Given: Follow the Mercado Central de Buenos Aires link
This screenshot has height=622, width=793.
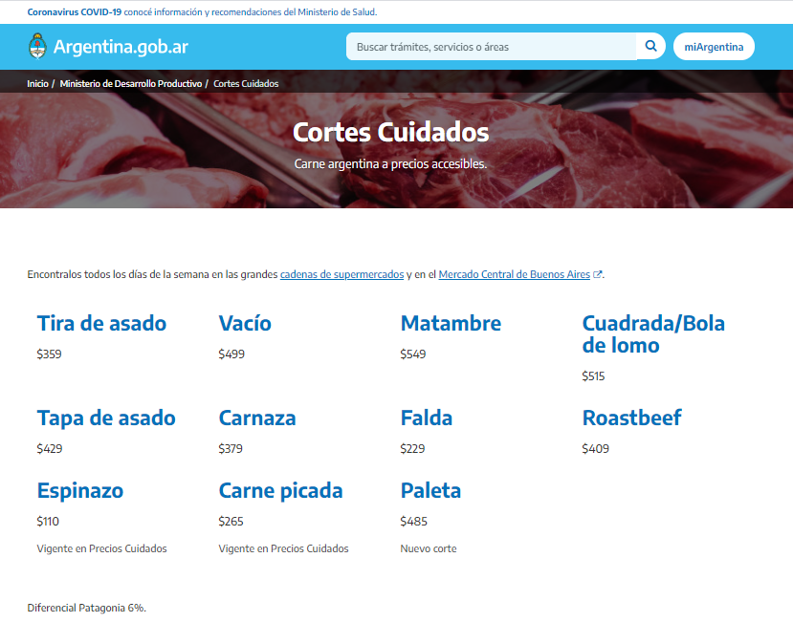Looking at the screenshot, I should 514,274.
